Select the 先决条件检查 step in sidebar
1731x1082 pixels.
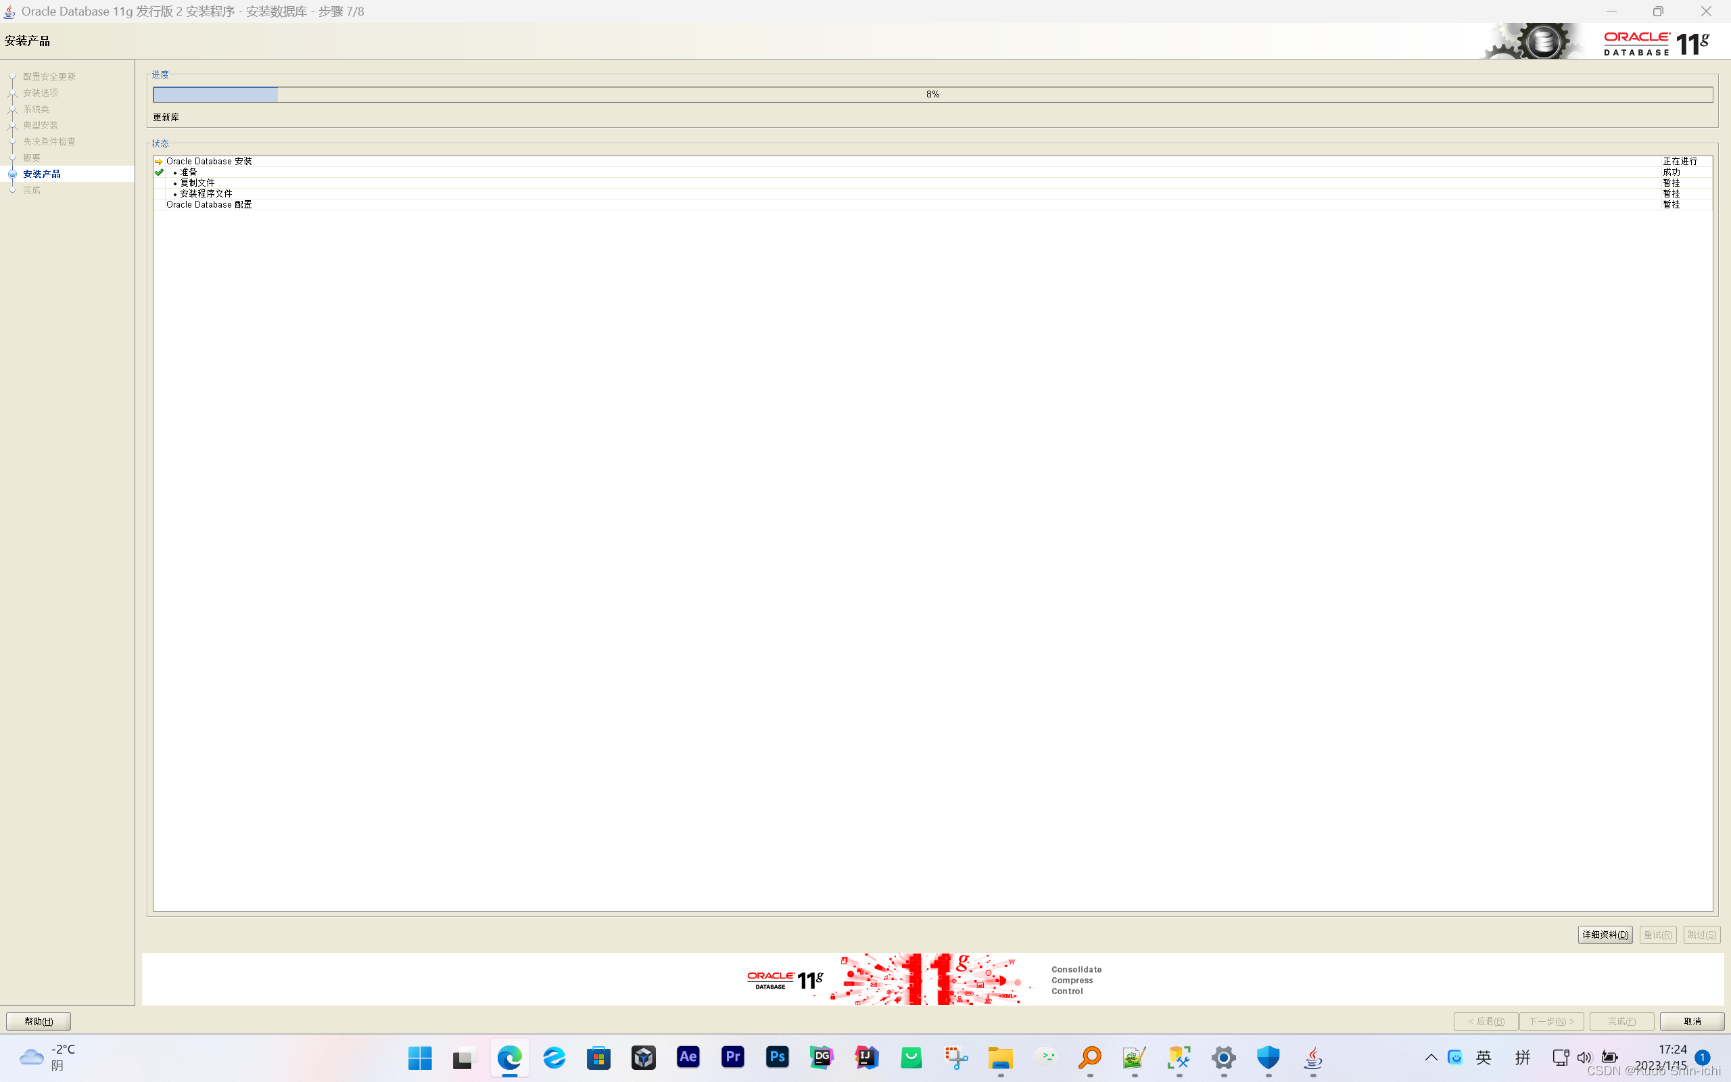click(x=49, y=142)
